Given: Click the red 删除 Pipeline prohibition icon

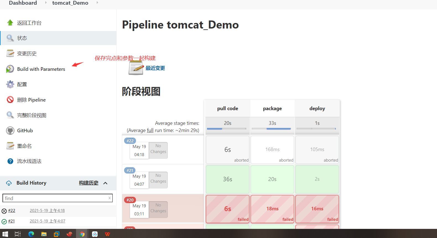Looking at the screenshot, I should click(10, 100).
